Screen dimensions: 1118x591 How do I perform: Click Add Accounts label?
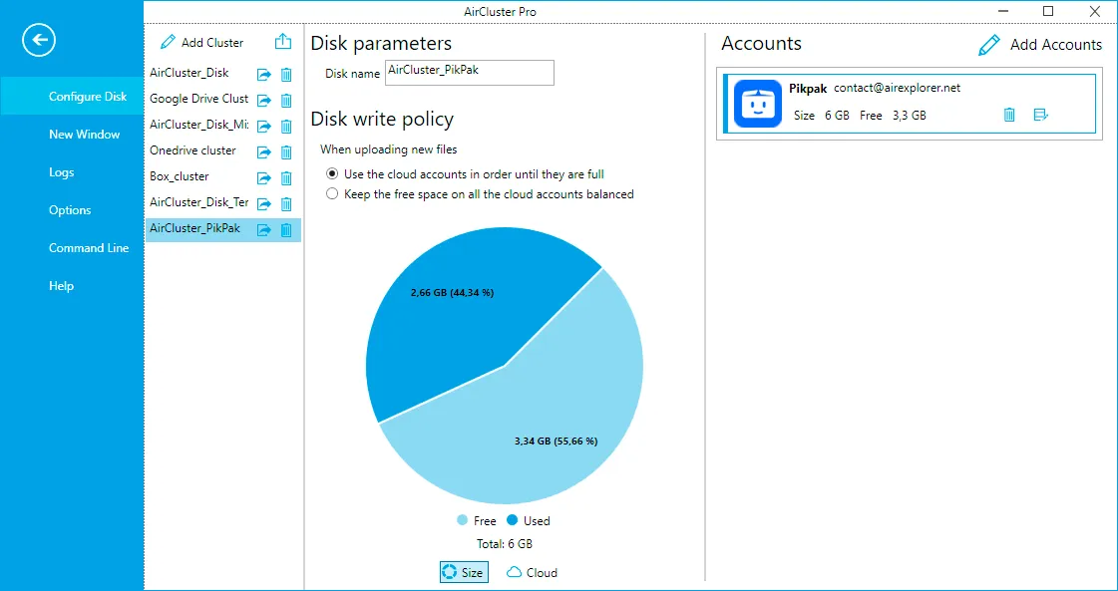(1056, 45)
